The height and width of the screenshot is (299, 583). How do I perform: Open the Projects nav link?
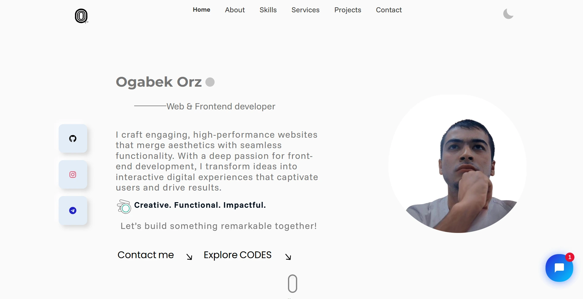click(348, 10)
